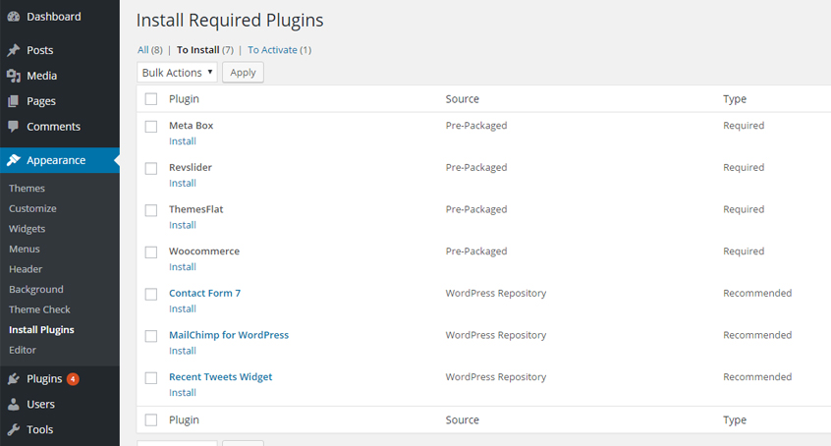Click the Users person icon

14,405
